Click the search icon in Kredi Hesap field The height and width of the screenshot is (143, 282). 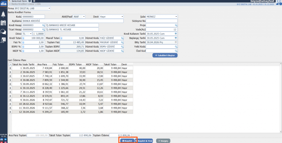(43, 25)
